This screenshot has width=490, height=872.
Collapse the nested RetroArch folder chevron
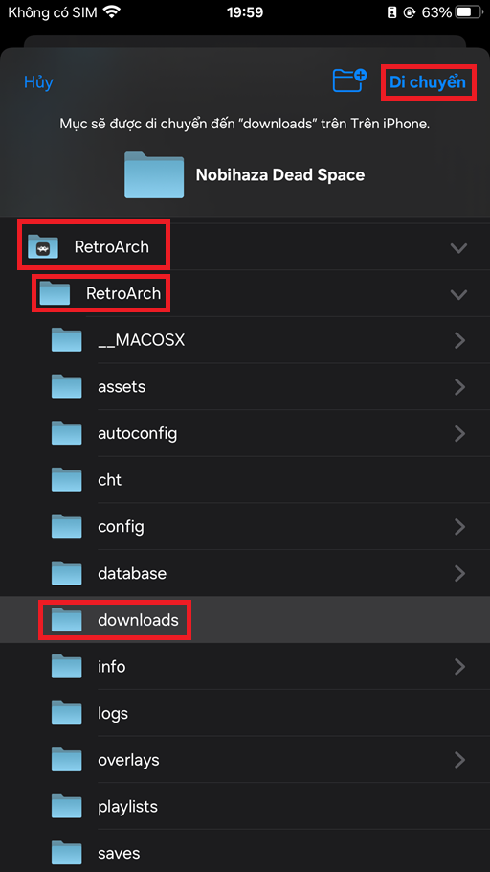pyautogui.click(x=458, y=294)
